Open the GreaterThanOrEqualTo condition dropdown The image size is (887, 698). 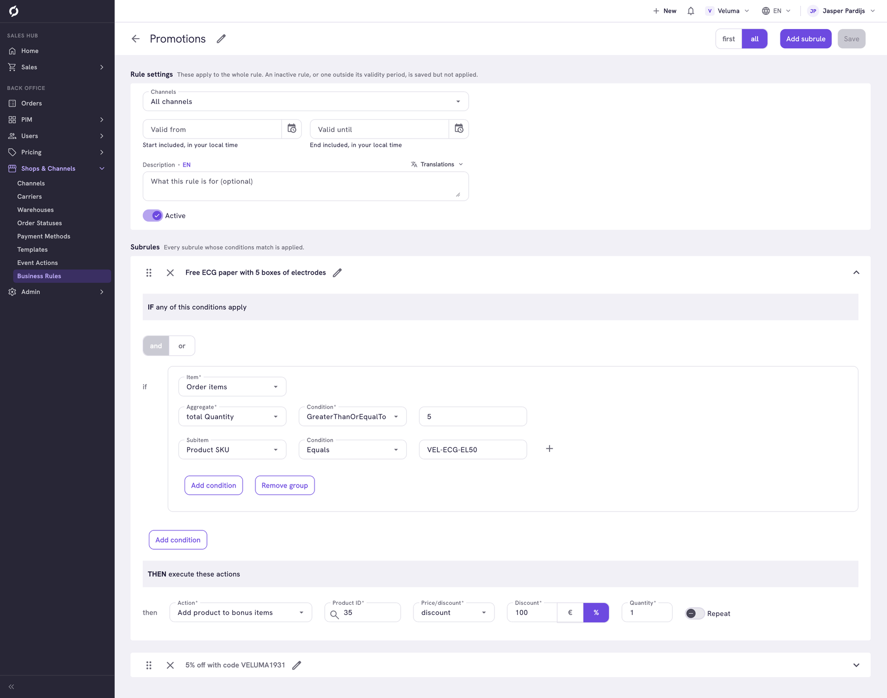pyautogui.click(x=352, y=416)
